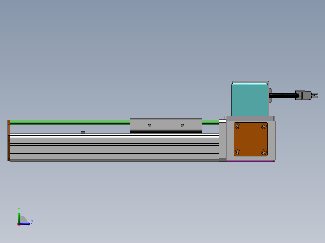Select the orange motor cover plate
Screen dimensions: 325x243
pos(251,139)
